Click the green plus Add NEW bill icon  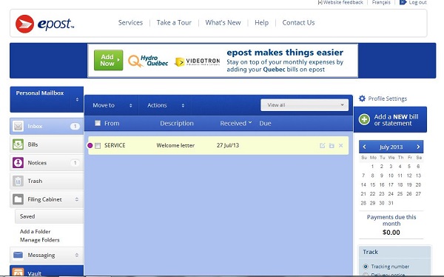click(x=364, y=119)
